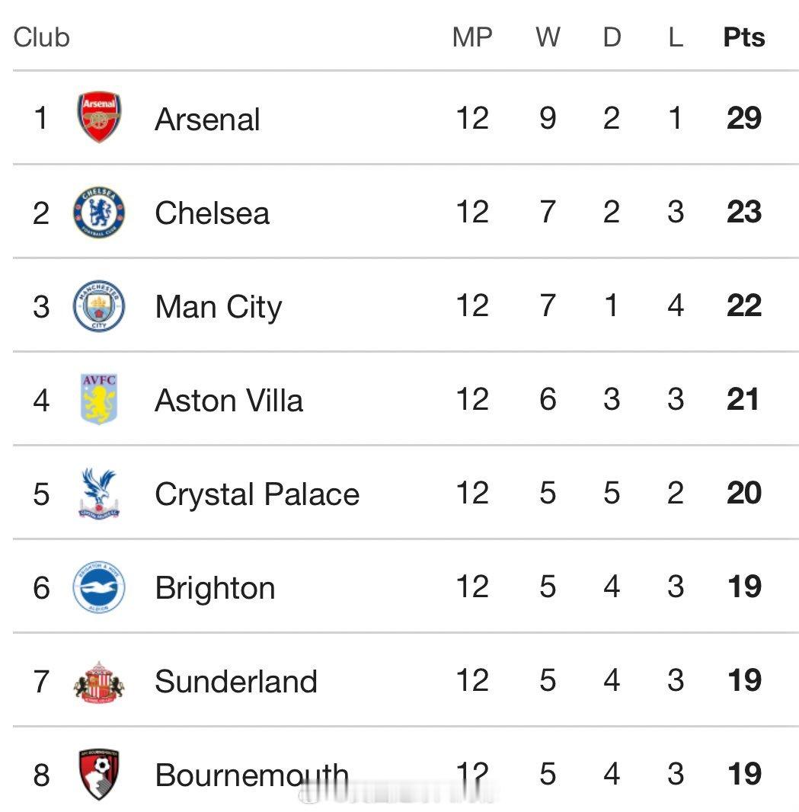Click the Arsenal club crest
799x812 pixels.
(99, 118)
